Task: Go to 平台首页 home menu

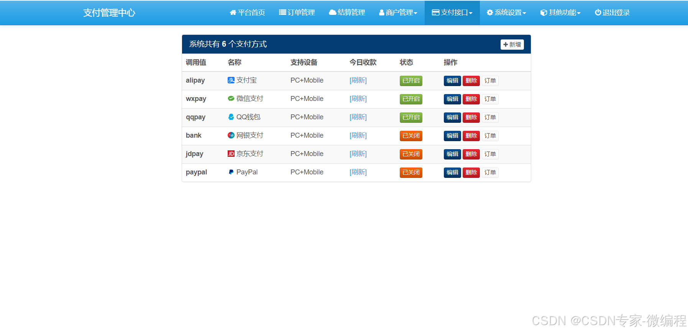Action: [x=247, y=13]
